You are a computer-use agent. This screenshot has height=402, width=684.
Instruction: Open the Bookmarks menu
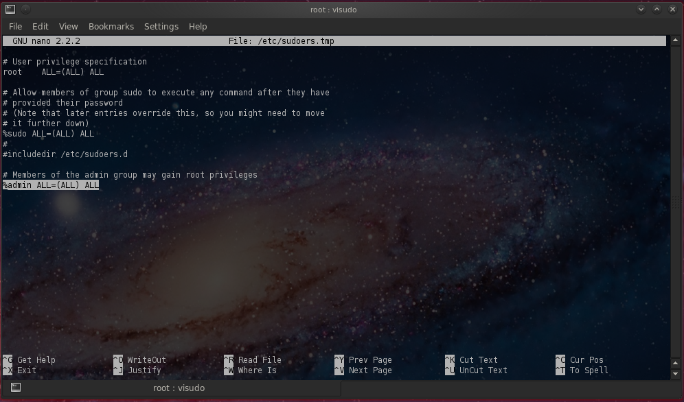[111, 26]
